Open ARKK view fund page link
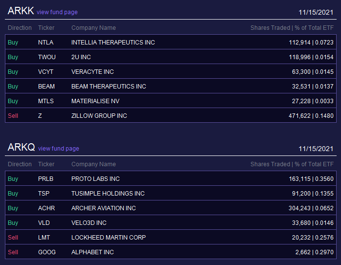 (x=57, y=12)
